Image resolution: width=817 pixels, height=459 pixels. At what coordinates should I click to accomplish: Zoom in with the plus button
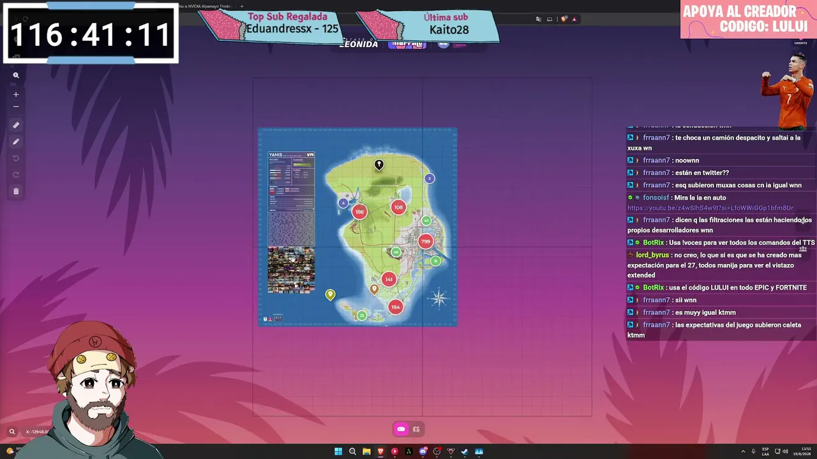pyautogui.click(x=16, y=94)
